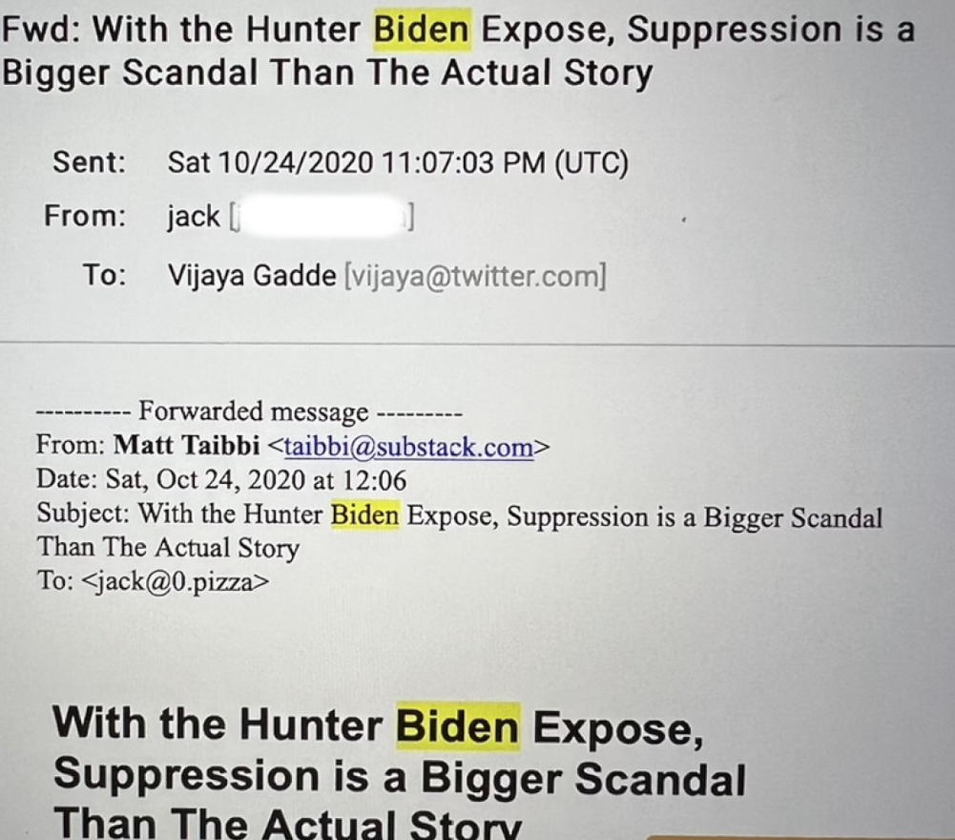Click the Forwarded message divider line
This screenshot has width=955, height=840.
[249, 411]
